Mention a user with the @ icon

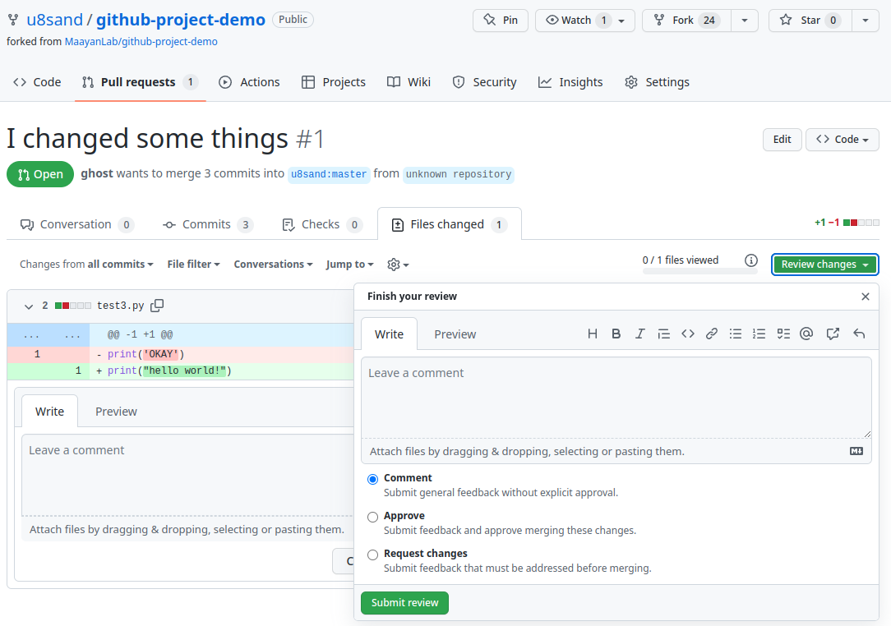point(806,334)
